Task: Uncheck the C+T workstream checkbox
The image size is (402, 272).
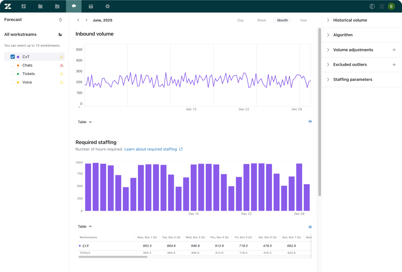Action: click(13, 57)
